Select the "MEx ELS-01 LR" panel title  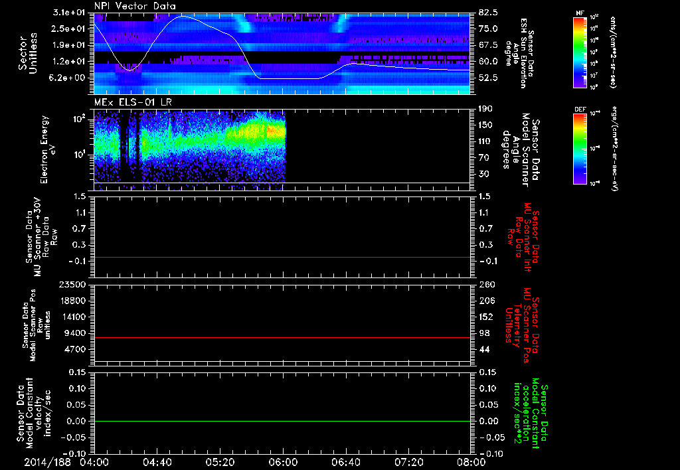(x=133, y=102)
